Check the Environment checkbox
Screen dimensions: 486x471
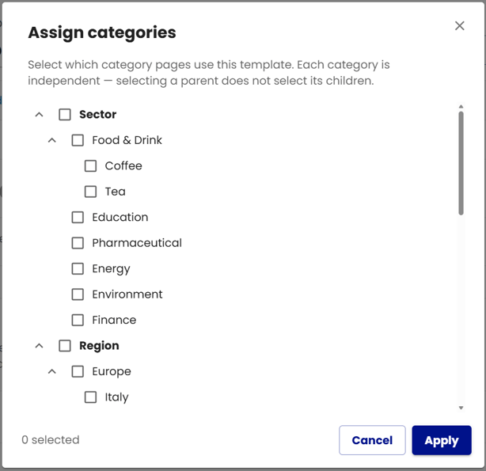(78, 294)
